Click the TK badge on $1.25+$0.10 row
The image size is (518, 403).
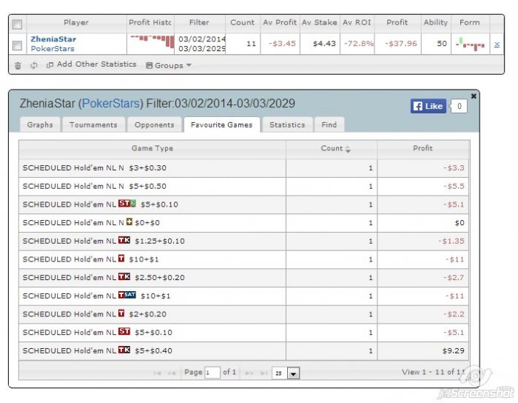pyautogui.click(x=124, y=240)
